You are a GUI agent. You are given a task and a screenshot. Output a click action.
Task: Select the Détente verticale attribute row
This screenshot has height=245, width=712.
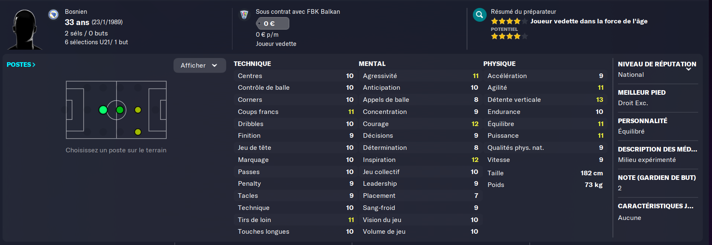pos(545,100)
